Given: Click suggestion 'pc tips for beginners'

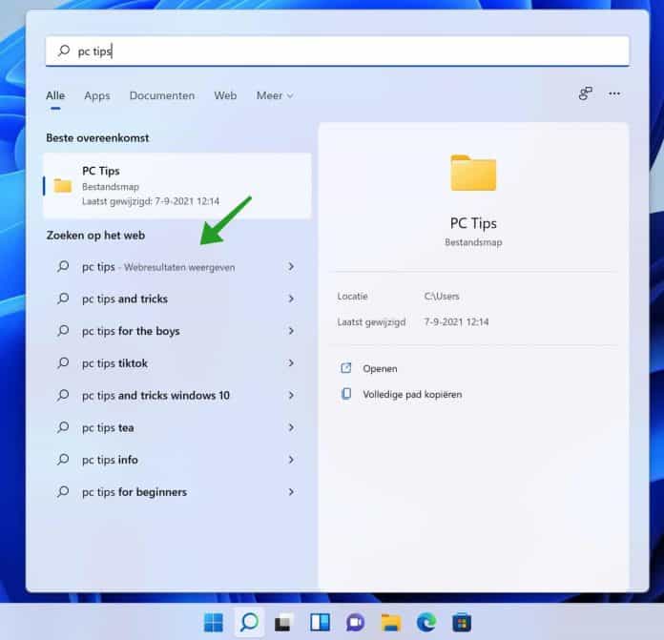Looking at the screenshot, I should tap(135, 492).
